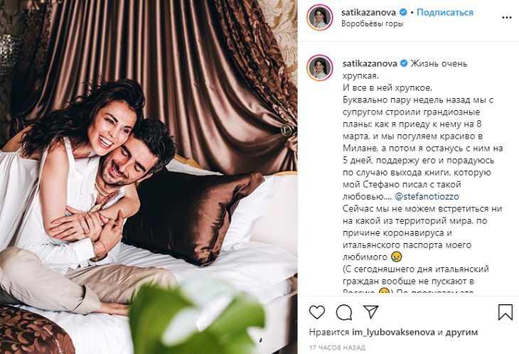
Task: Open comments via speech bubble icon
Action: click(x=344, y=312)
